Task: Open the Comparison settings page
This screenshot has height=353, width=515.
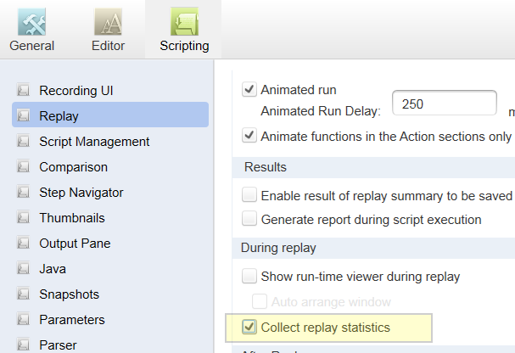Action: point(74,167)
